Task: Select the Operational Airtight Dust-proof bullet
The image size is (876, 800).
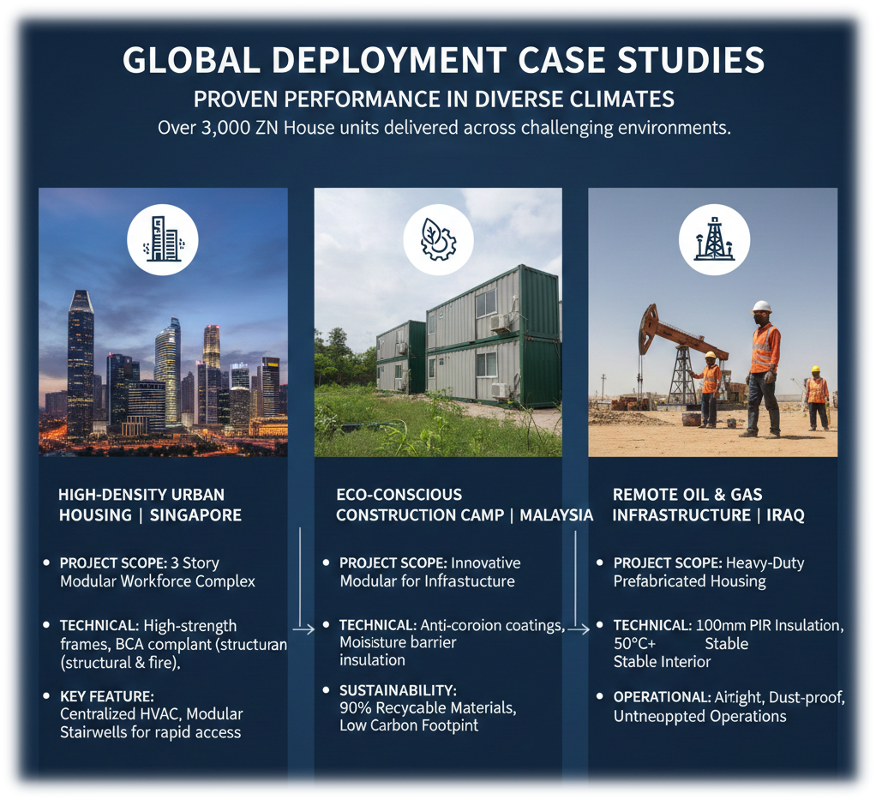Action: coord(729,707)
